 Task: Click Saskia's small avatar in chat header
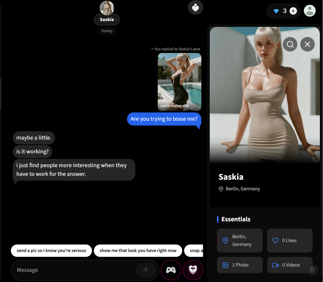point(107,8)
